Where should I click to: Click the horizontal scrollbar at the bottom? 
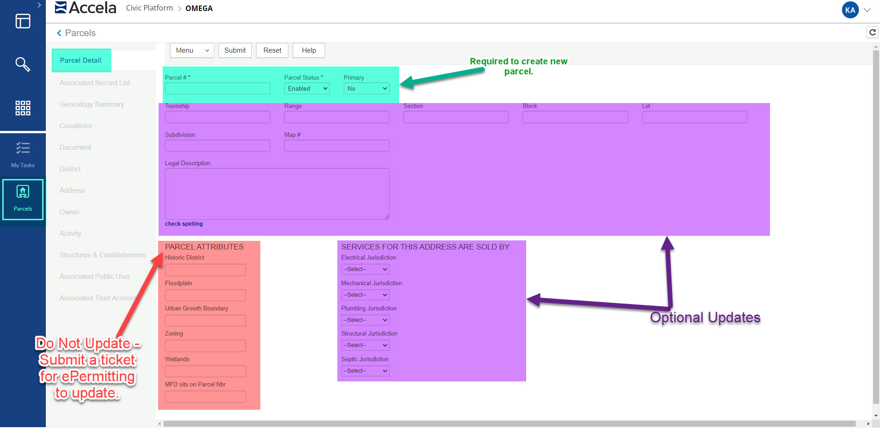click(x=509, y=424)
